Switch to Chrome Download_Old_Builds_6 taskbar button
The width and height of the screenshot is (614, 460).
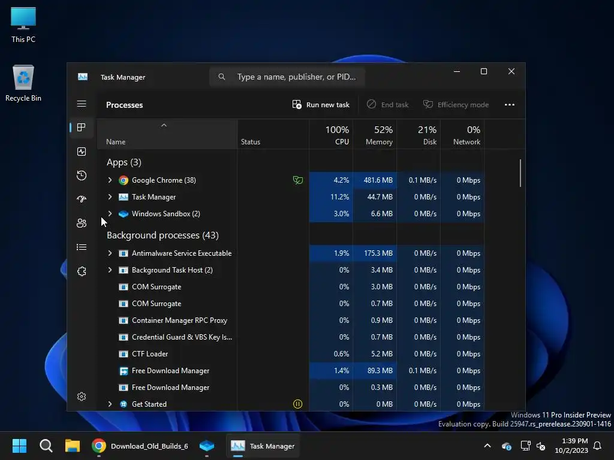point(140,446)
